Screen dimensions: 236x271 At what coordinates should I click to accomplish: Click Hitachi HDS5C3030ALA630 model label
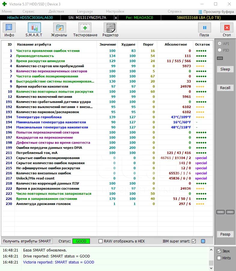coord(30,18)
